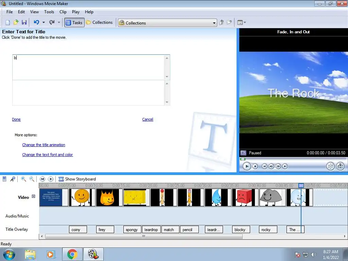Open the Tools menu

click(x=49, y=12)
